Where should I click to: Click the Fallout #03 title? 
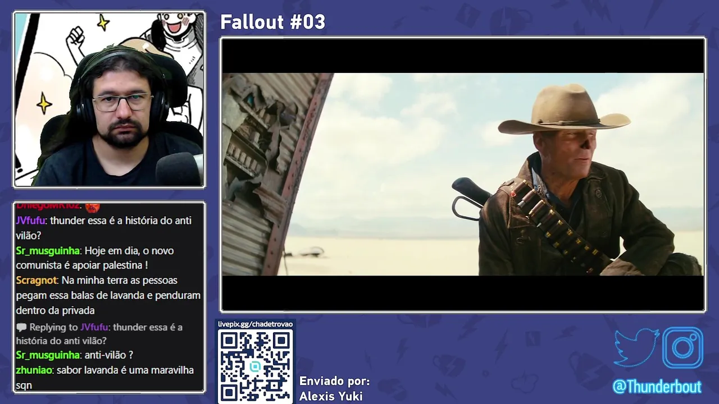point(273,22)
